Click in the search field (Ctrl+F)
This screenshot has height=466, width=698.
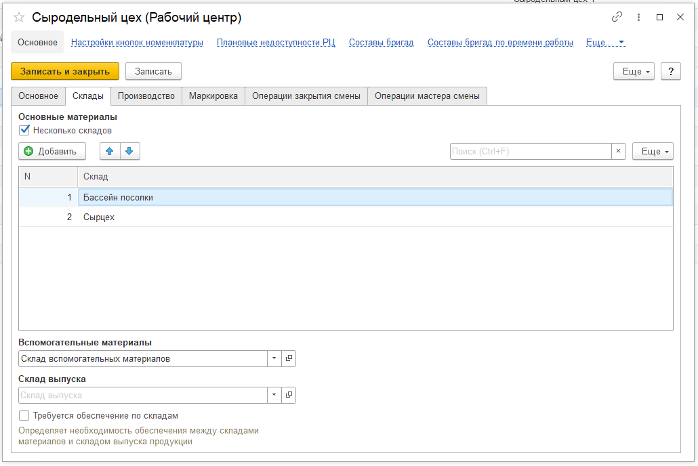[530, 151]
